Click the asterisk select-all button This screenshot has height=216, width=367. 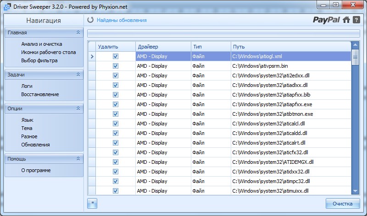pyautogui.click(x=92, y=203)
